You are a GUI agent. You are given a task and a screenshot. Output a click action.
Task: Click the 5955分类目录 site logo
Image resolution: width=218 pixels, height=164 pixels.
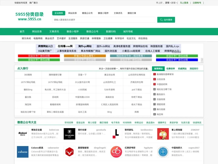click(29, 16)
